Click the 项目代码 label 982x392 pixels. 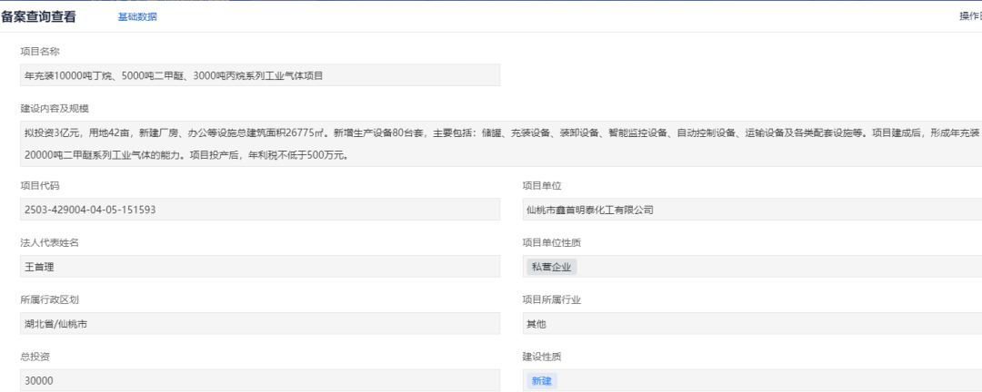pos(39,185)
